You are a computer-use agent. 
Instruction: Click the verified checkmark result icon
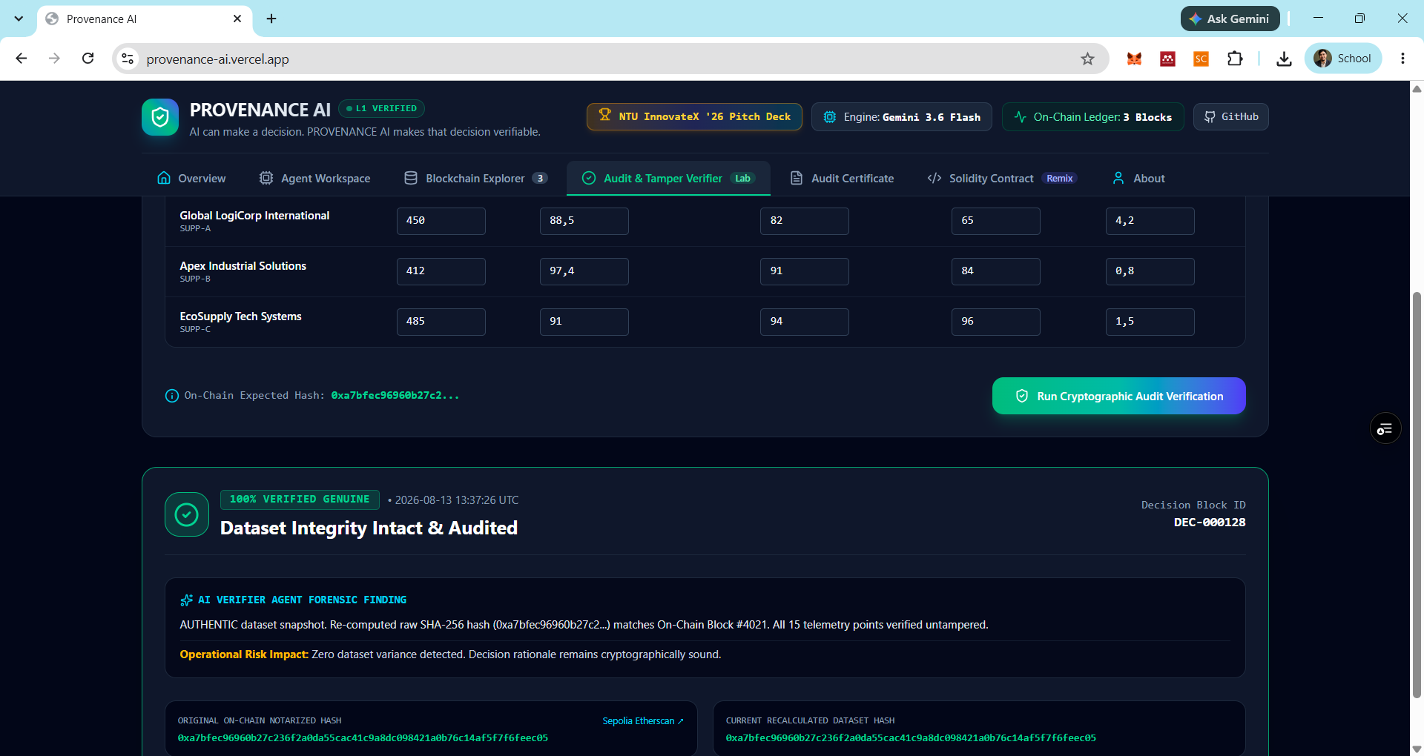pyautogui.click(x=187, y=514)
